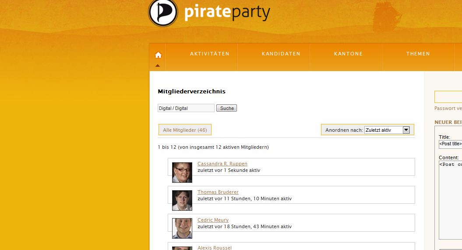Focus the member search text field
This screenshot has width=462, height=250.
pyautogui.click(x=186, y=108)
